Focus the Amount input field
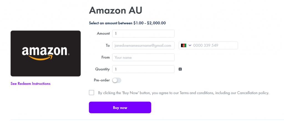The width and height of the screenshot is (284, 121). pos(143,33)
